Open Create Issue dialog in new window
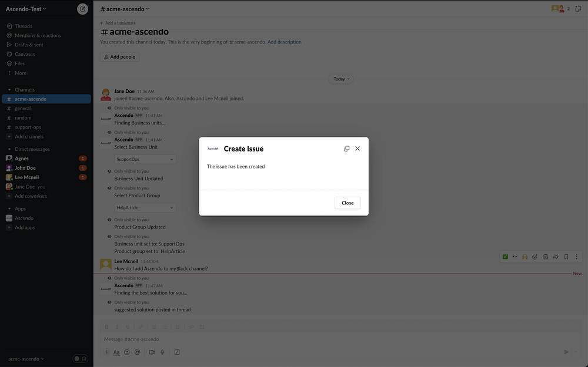This screenshot has height=367, width=588. click(x=346, y=149)
